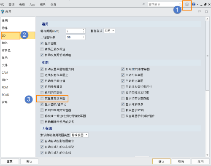Click the 应用 button
This screenshot has width=211, height=166.
coord(200,161)
